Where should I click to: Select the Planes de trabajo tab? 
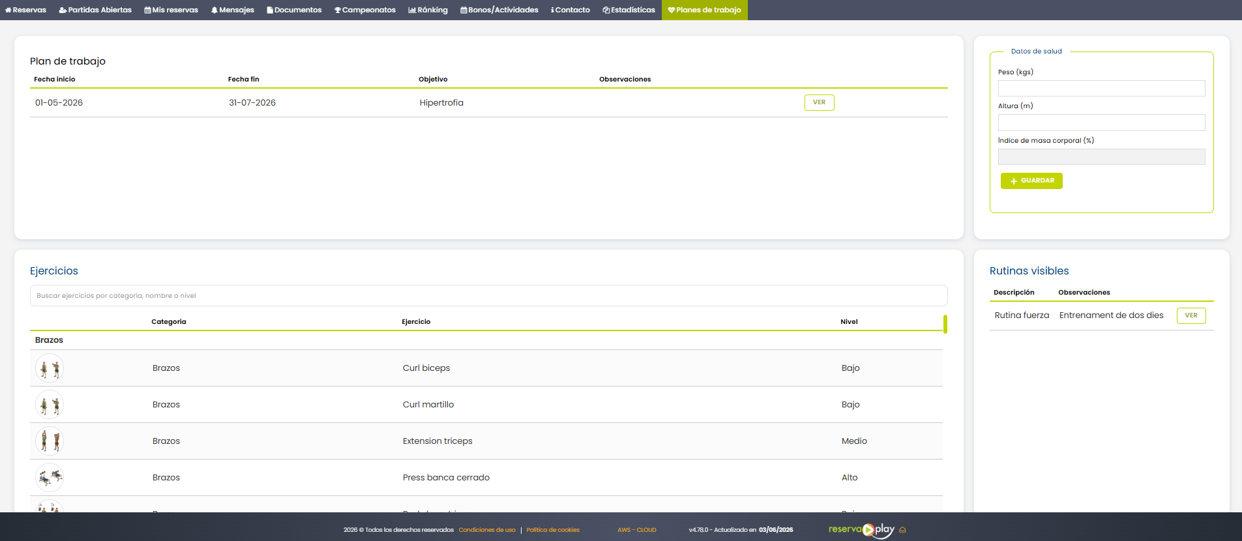(x=705, y=10)
